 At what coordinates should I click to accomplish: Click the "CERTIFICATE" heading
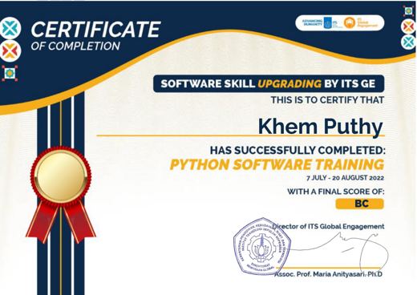click(95, 30)
